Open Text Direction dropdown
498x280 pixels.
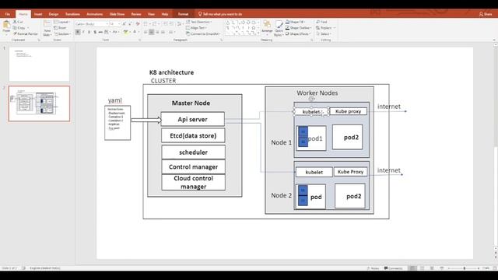coord(199,22)
